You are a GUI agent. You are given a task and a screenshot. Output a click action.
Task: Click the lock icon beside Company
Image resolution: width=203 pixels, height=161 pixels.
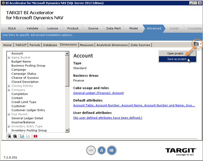click(9, 90)
